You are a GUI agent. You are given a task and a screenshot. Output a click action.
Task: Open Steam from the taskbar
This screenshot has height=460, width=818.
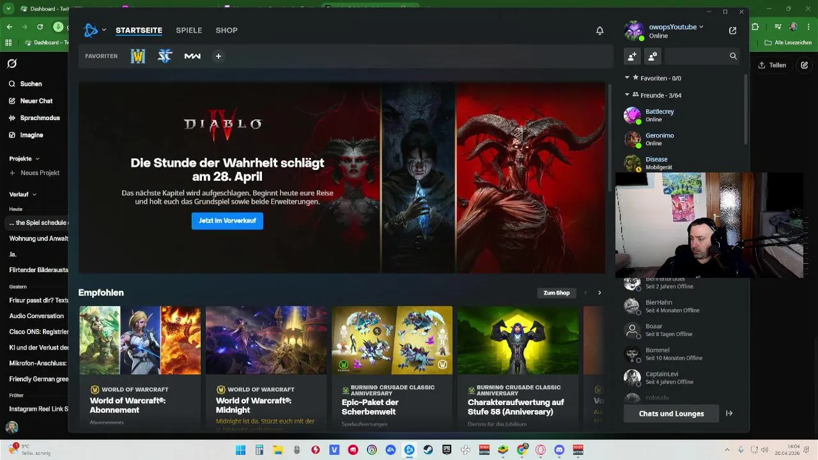[x=428, y=450]
